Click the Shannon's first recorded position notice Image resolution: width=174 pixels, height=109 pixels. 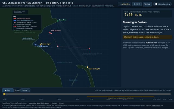coord(147,37)
